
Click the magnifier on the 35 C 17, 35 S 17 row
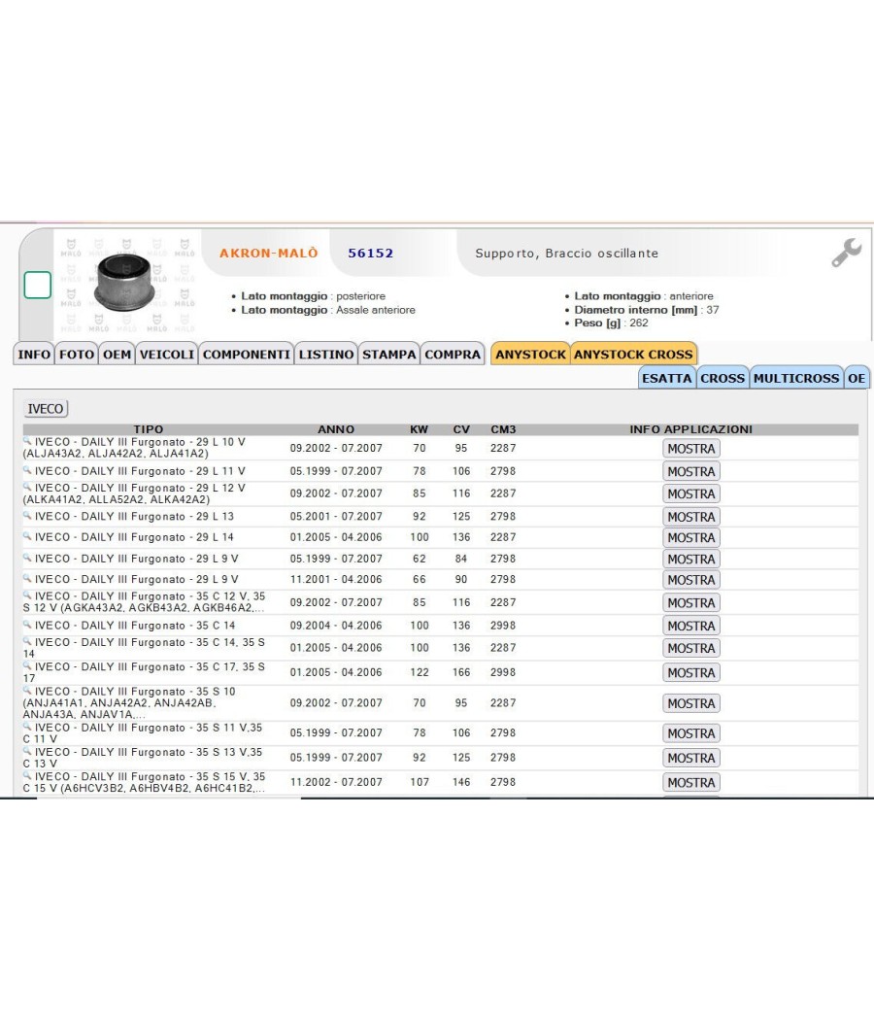pos(27,666)
